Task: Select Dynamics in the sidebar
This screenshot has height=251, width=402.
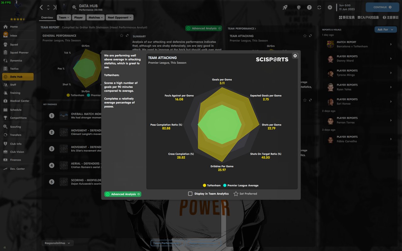Action: point(18,61)
